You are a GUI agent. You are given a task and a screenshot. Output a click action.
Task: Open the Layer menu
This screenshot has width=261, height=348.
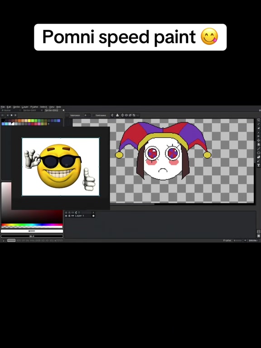tap(25, 107)
